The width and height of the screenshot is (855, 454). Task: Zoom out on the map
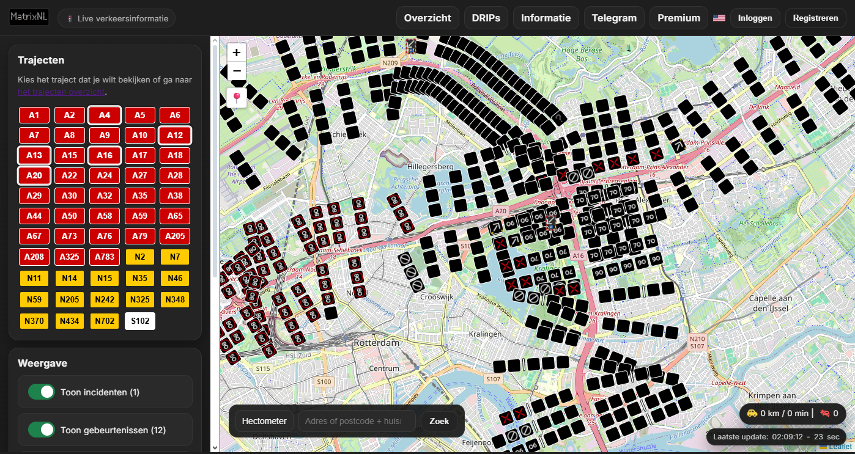point(237,71)
